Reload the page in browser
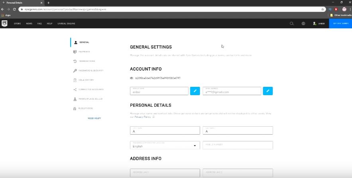This screenshot has width=352, height=178. tap(14, 9)
